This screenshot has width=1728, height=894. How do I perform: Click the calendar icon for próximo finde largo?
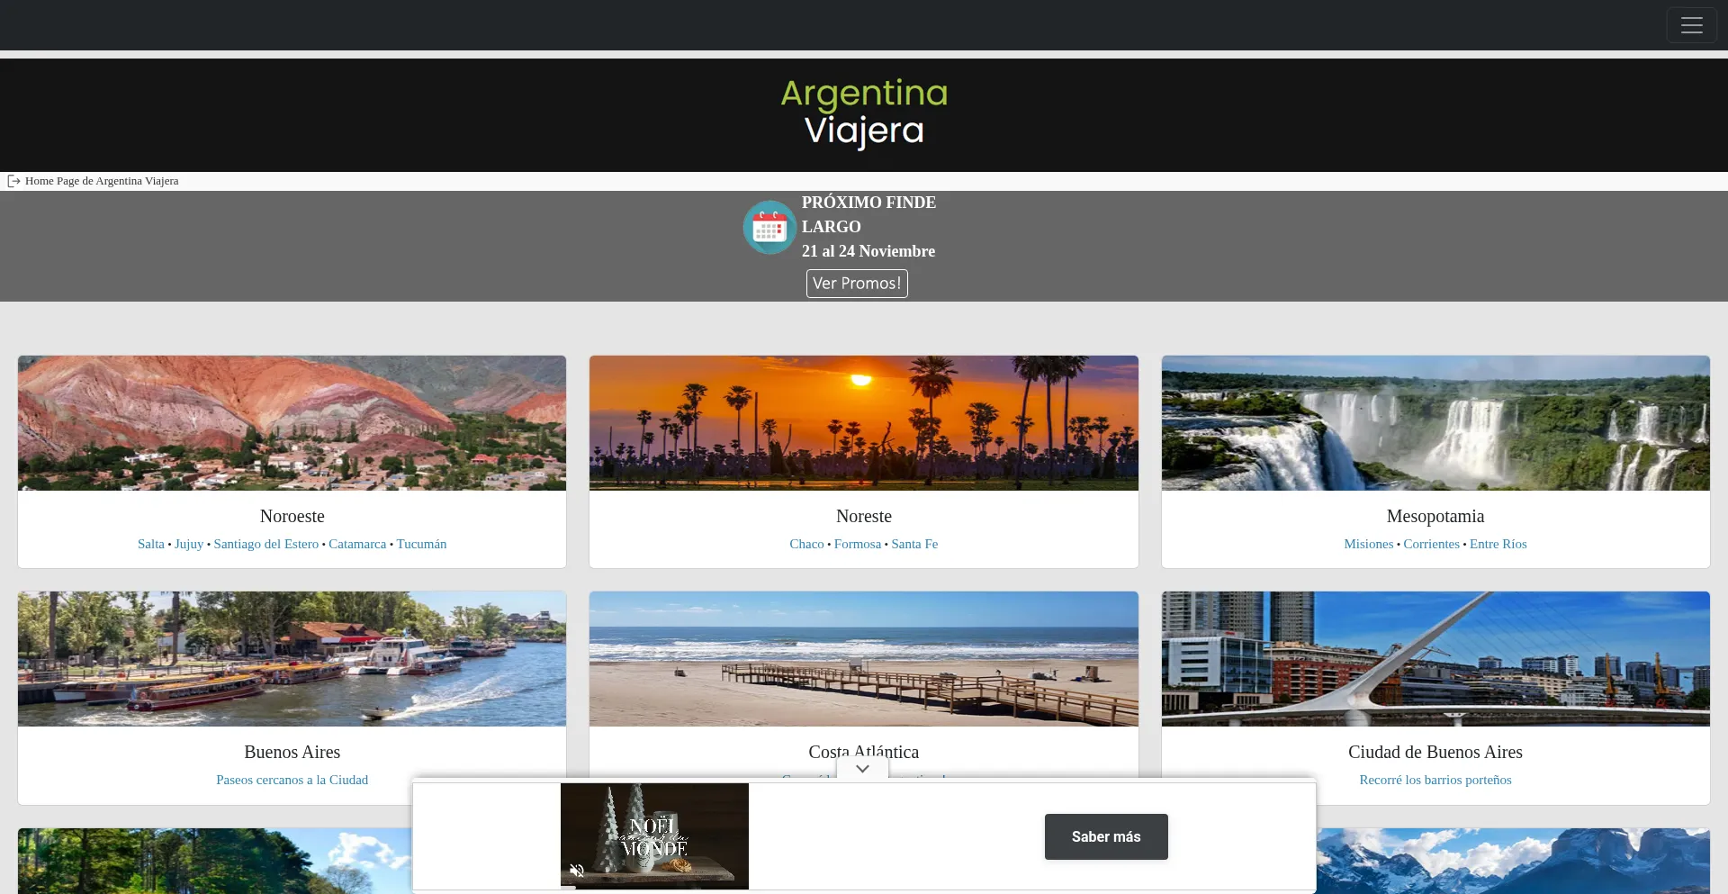(x=769, y=227)
